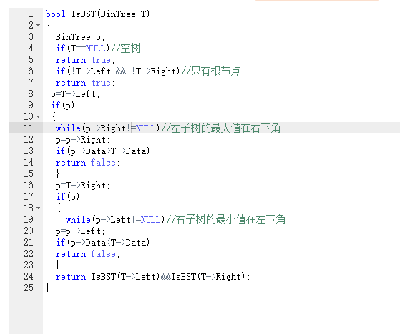Click 'if(p->Data<T->Data)' on line 21
This screenshot has height=334, width=400.
102,243
